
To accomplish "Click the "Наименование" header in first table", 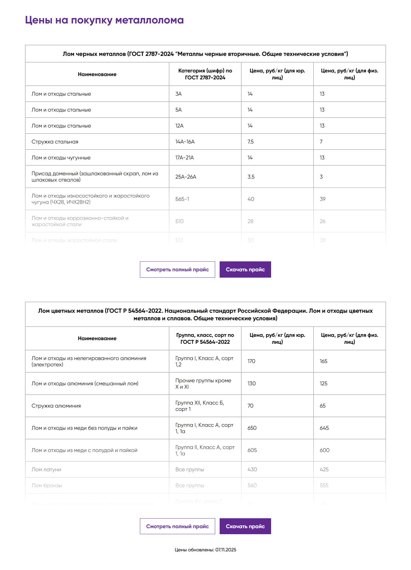I will pyautogui.click(x=97, y=74).
